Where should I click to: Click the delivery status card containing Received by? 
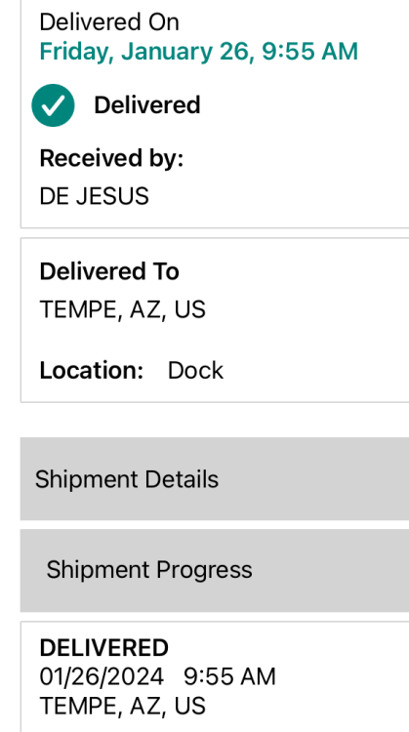coord(215,114)
